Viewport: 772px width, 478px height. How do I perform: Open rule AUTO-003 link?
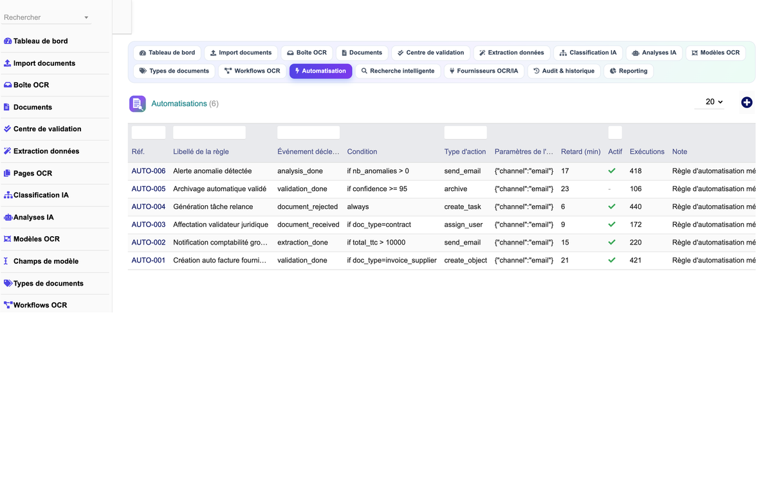(149, 225)
